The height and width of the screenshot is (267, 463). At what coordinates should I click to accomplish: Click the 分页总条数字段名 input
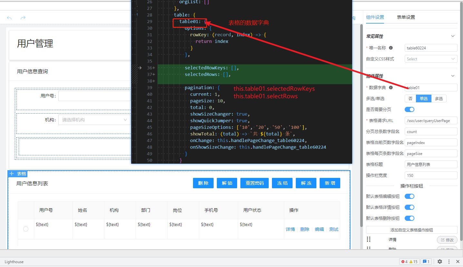point(431,131)
